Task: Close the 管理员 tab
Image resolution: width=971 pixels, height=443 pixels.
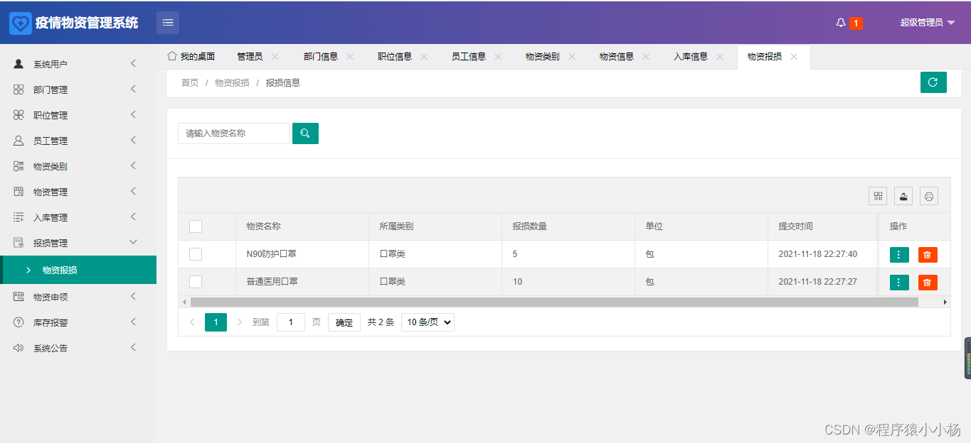Action: coord(275,56)
